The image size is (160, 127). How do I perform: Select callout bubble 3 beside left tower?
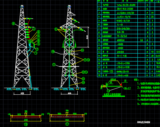34,29
